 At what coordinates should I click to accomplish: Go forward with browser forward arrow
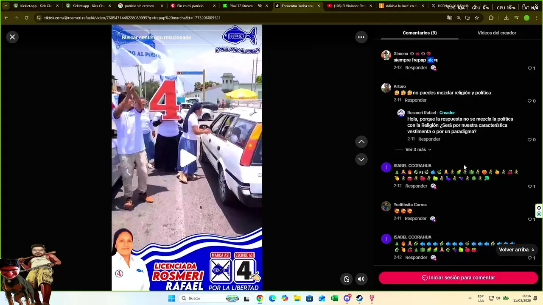click(x=16, y=18)
